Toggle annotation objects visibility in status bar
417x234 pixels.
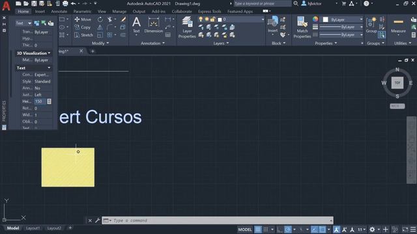(336, 229)
